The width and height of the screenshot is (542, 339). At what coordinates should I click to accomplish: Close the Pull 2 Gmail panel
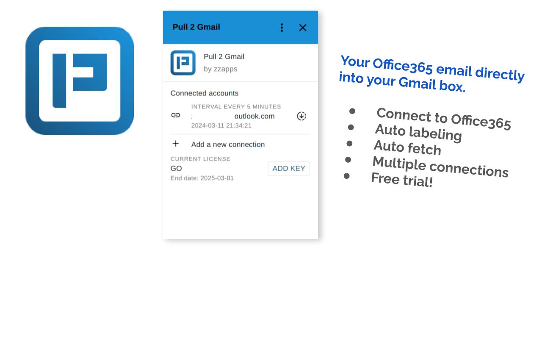(x=302, y=28)
